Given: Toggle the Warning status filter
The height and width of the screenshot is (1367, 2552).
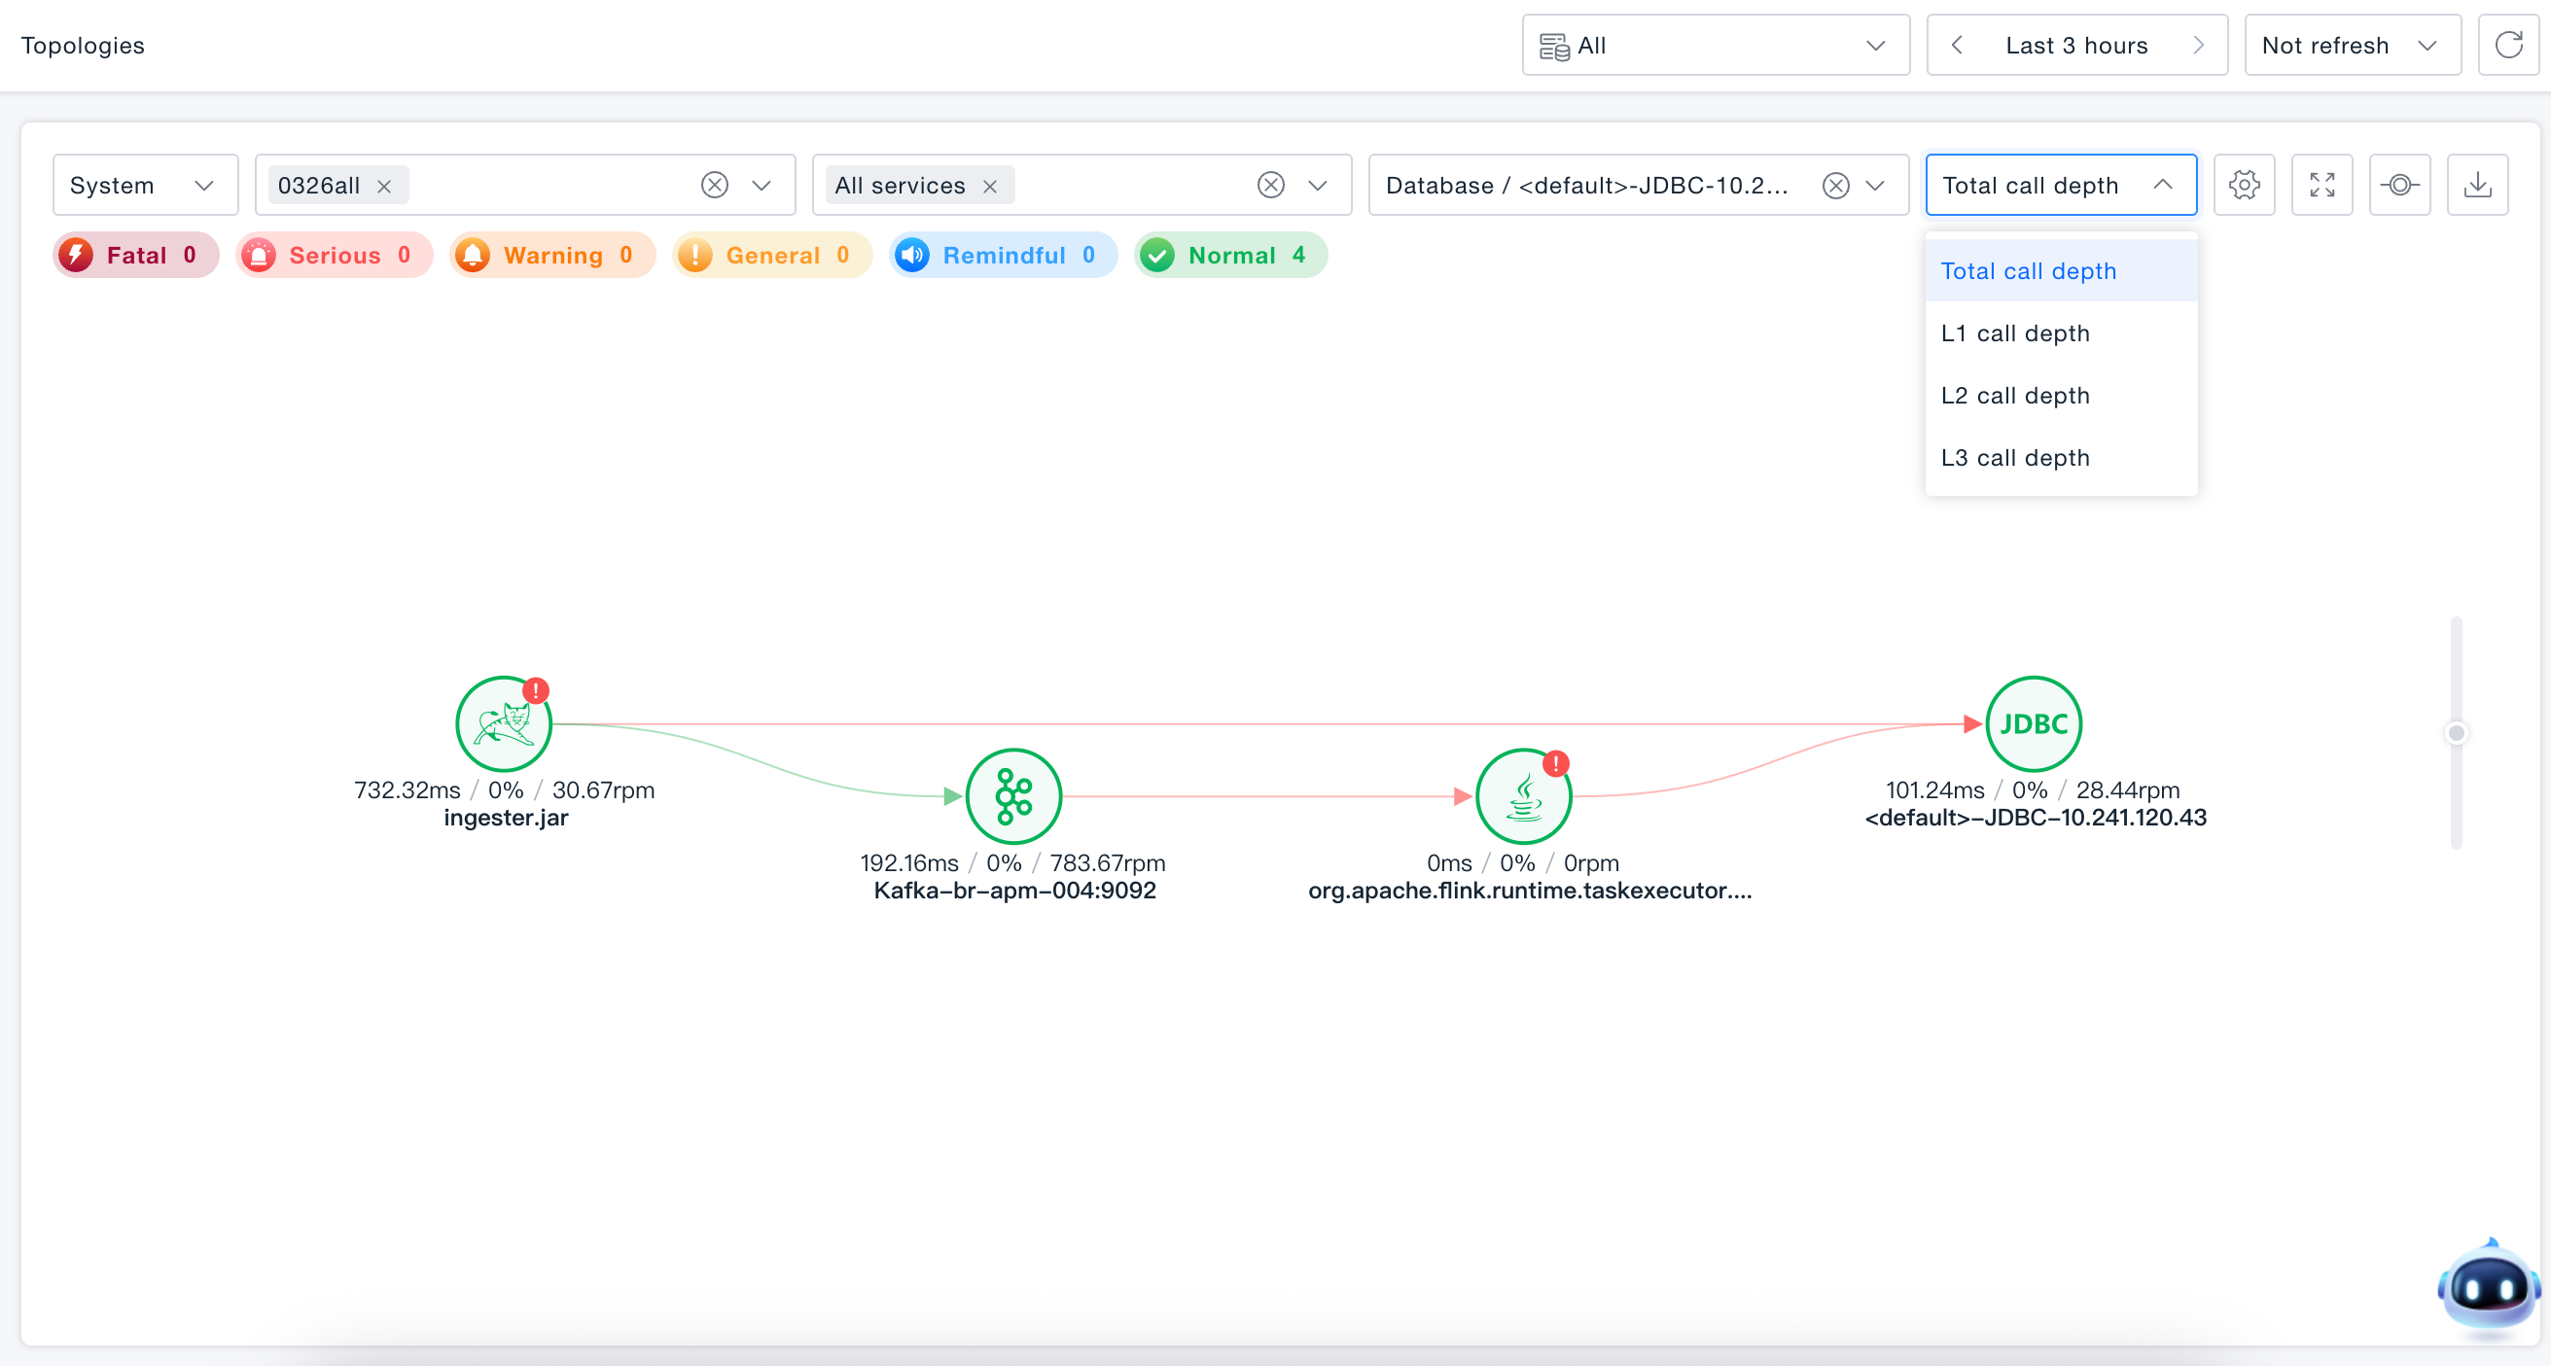Looking at the screenshot, I should [551, 256].
